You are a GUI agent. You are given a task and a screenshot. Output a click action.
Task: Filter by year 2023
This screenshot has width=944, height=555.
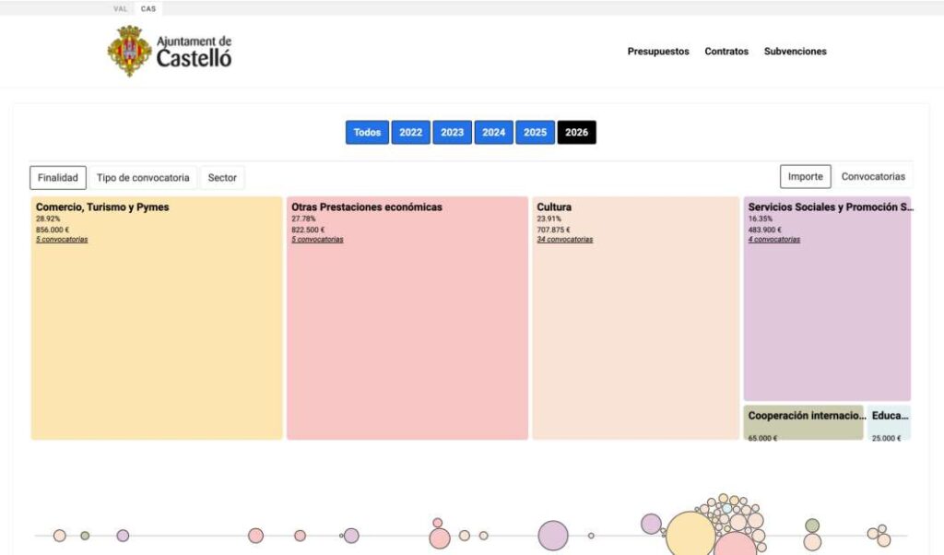point(452,133)
